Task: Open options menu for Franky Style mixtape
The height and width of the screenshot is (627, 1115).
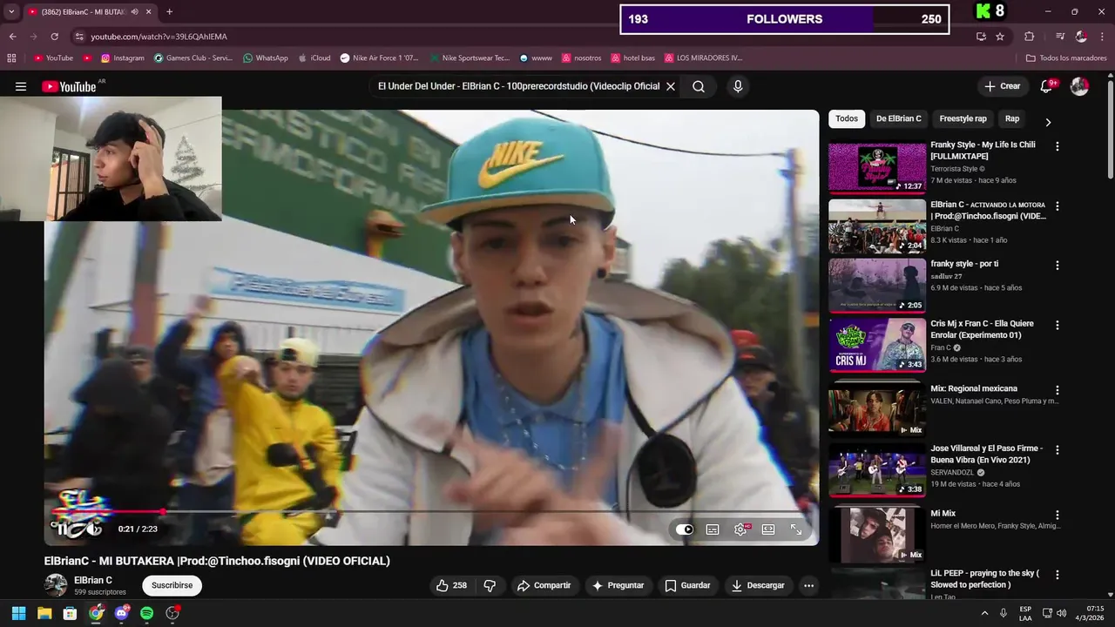Action: 1058,147
